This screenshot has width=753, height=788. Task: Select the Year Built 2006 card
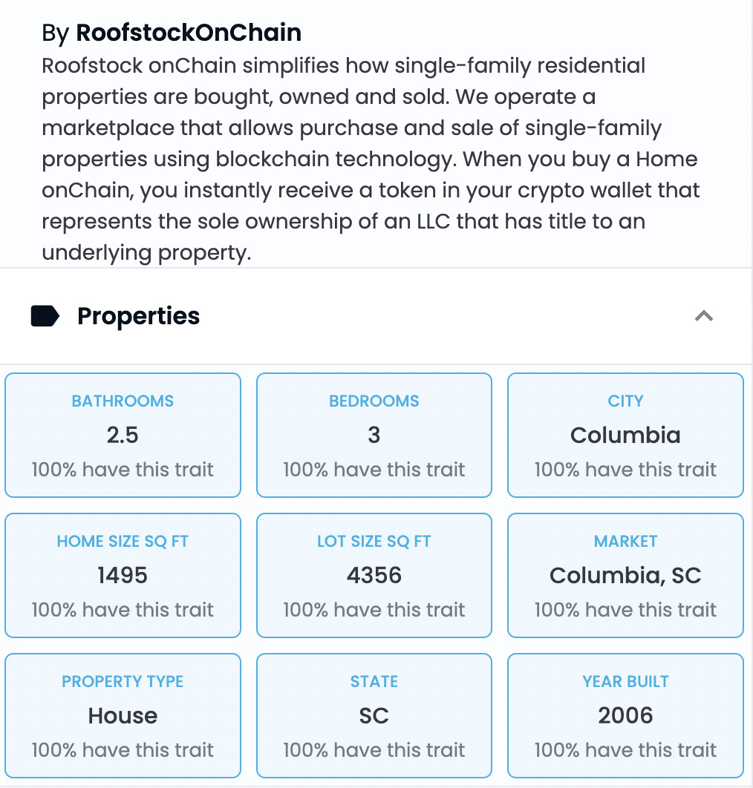click(625, 715)
